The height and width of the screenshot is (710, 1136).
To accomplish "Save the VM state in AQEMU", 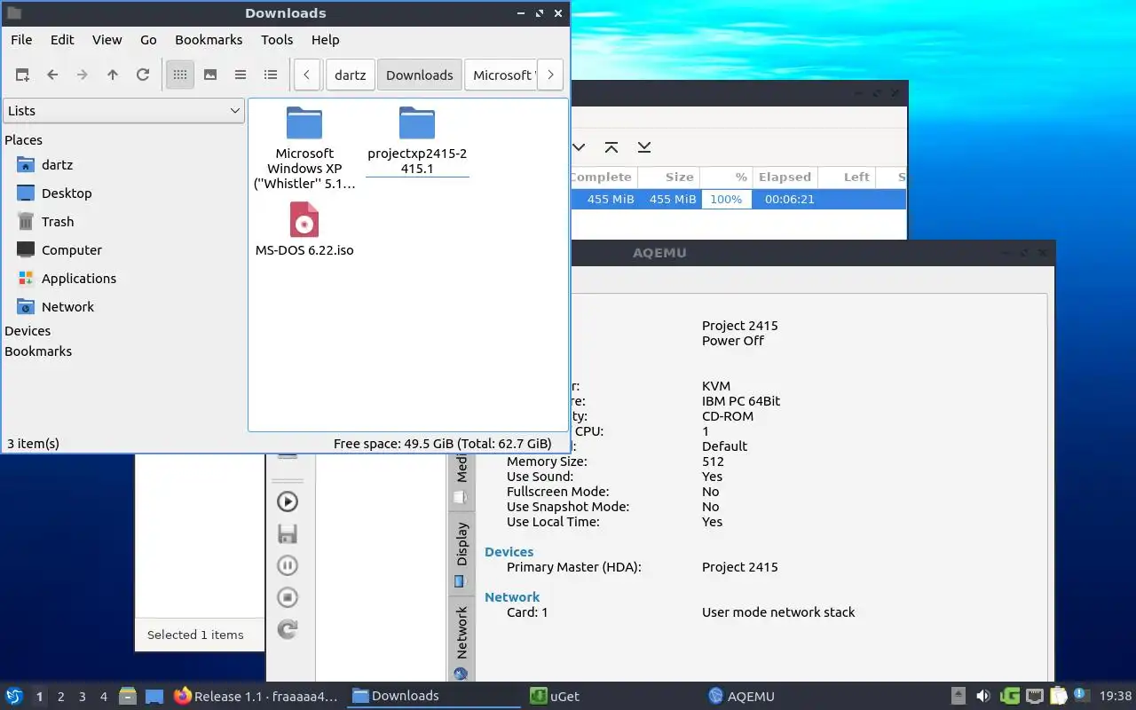I will click(x=288, y=533).
